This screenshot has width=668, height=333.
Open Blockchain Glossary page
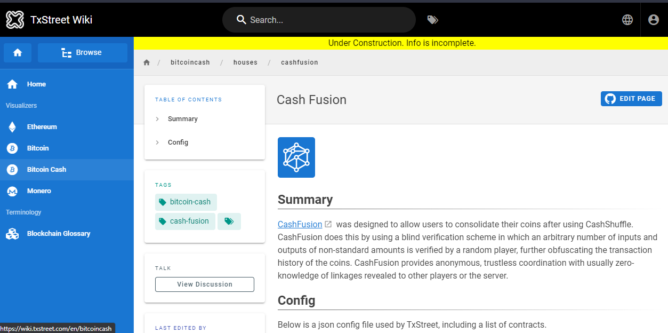(67, 234)
